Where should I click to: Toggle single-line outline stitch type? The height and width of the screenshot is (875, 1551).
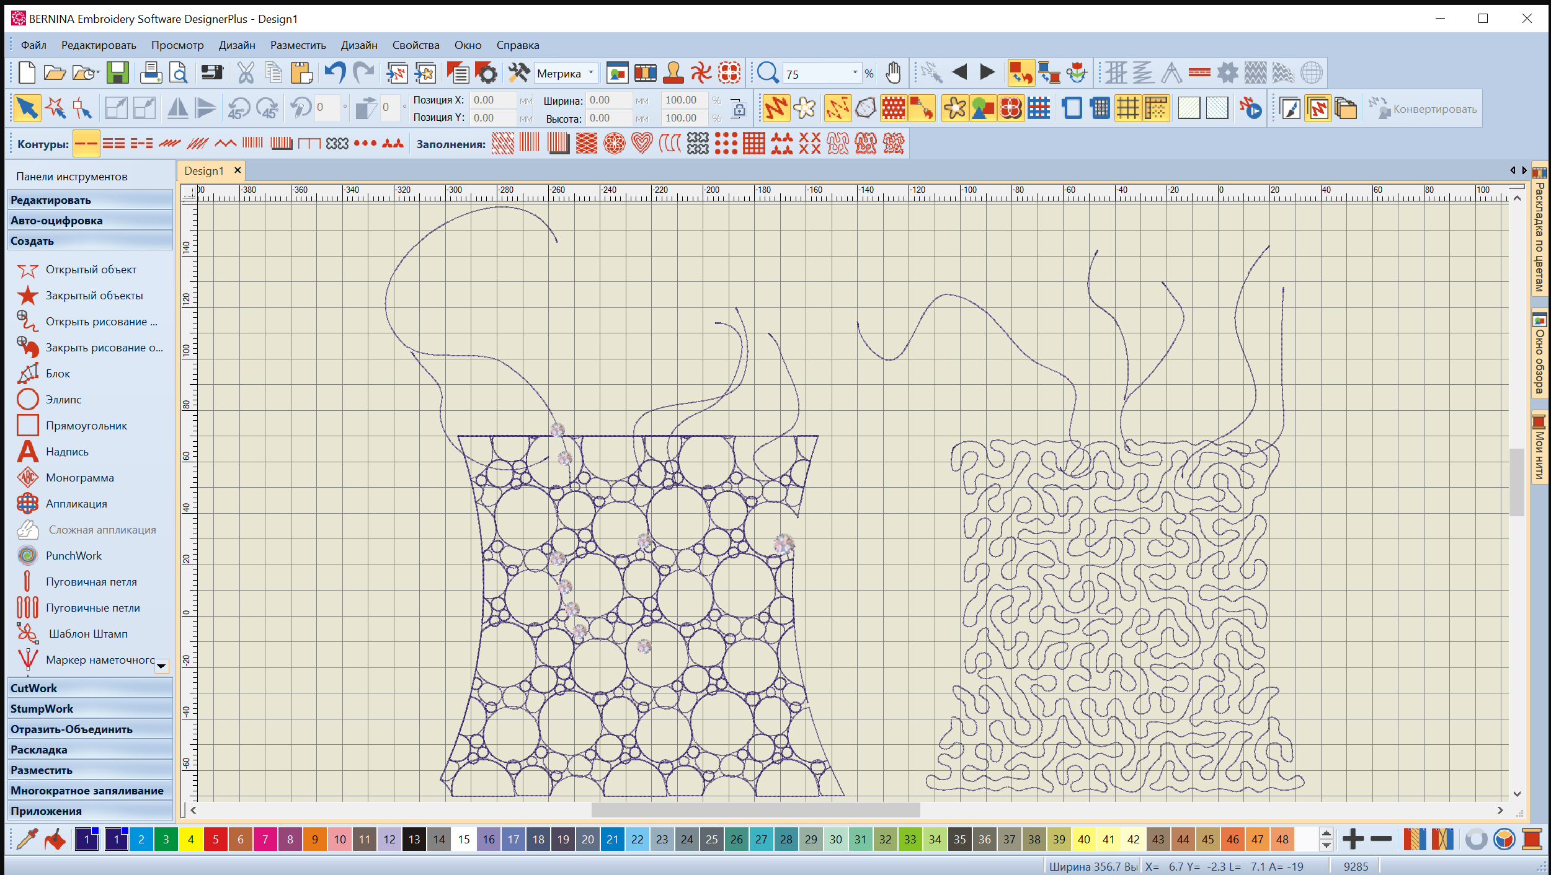[86, 144]
